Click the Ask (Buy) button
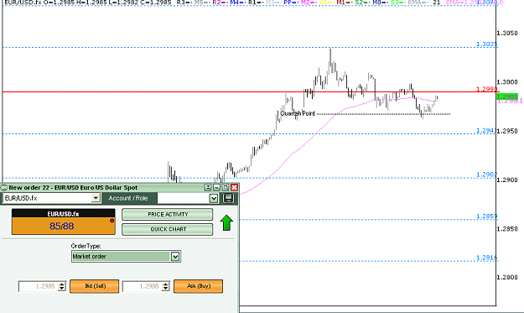 click(x=198, y=286)
